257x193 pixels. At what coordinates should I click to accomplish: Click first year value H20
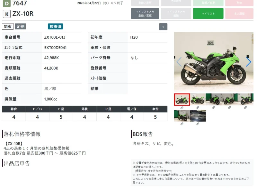point(134,37)
